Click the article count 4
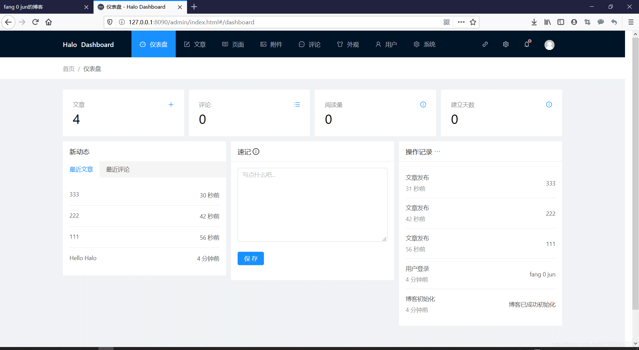Image resolution: width=639 pixels, height=350 pixels. [x=76, y=119]
